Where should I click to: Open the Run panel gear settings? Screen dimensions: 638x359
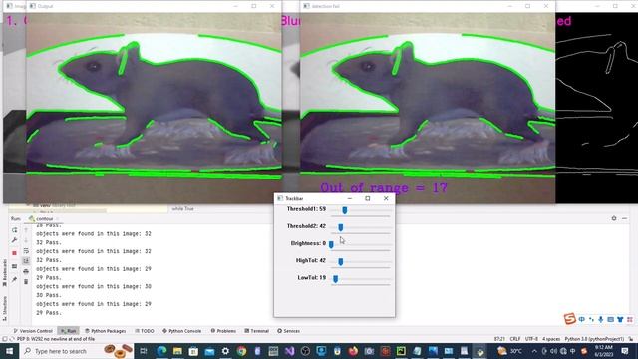pyautogui.click(x=614, y=218)
